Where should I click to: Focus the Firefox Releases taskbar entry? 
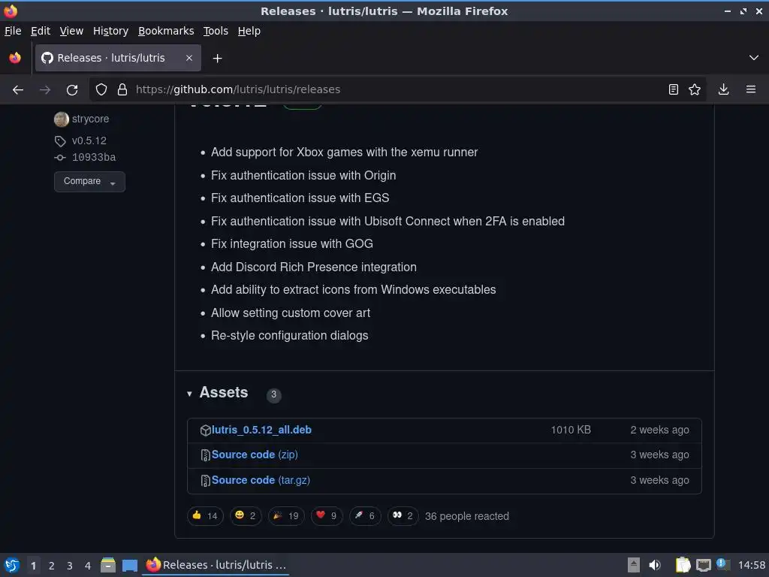coord(216,565)
